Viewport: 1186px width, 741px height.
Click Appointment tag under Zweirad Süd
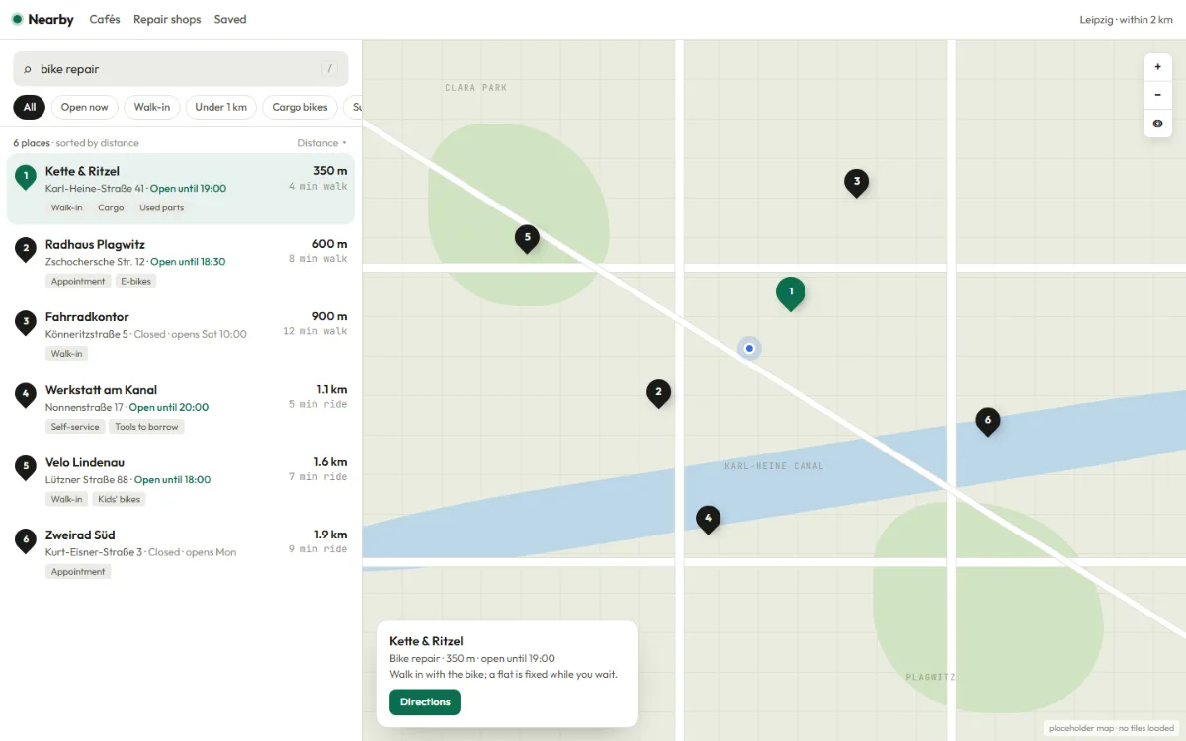[x=78, y=572]
